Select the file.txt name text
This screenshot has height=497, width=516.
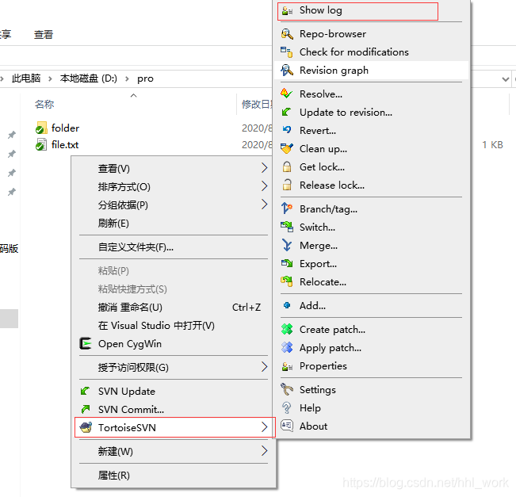click(x=65, y=144)
